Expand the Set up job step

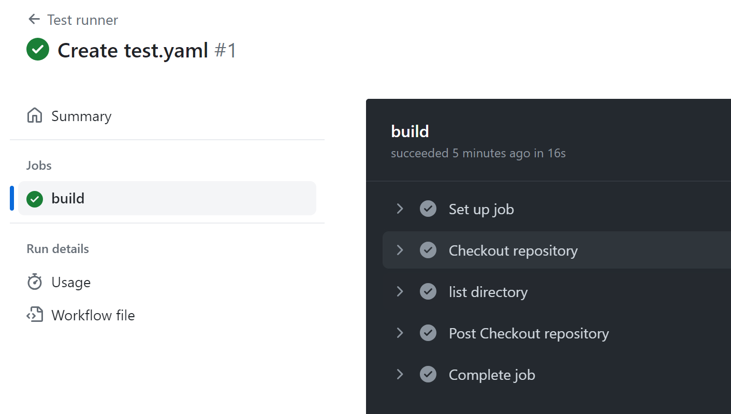[400, 209]
